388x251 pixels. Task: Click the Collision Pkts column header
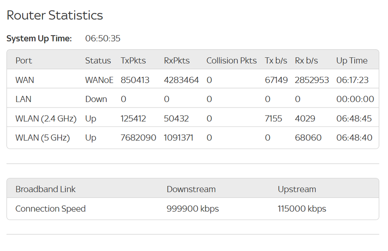point(231,61)
